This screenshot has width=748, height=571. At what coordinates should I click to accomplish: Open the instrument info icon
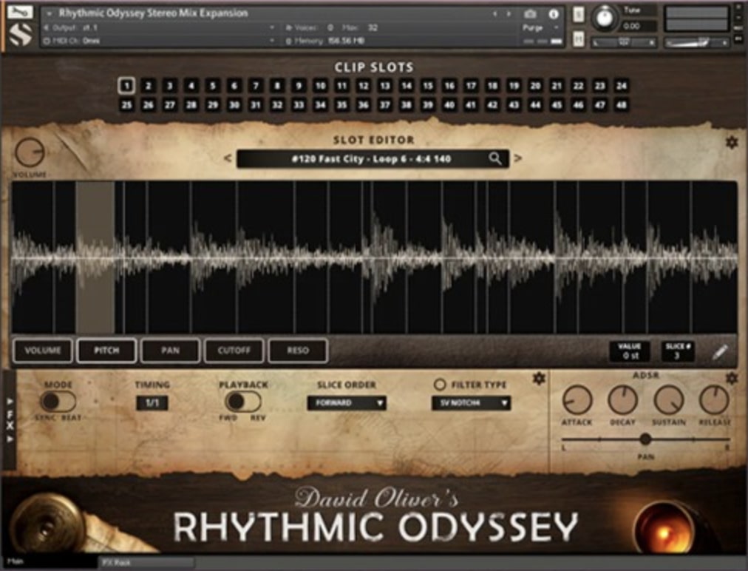pos(554,14)
